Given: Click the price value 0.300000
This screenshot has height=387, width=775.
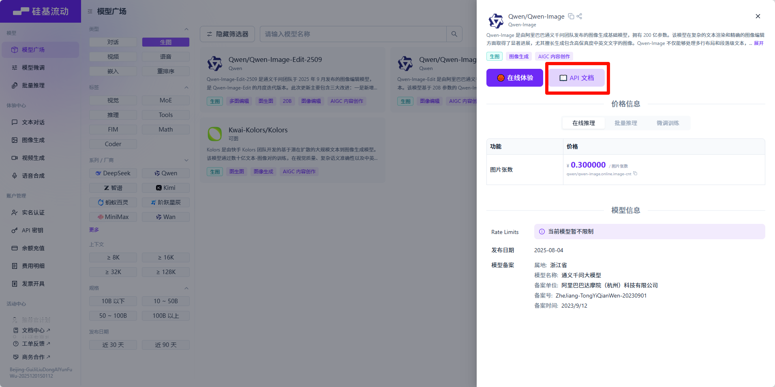Looking at the screenshot, I should click(x=588, y=165).
